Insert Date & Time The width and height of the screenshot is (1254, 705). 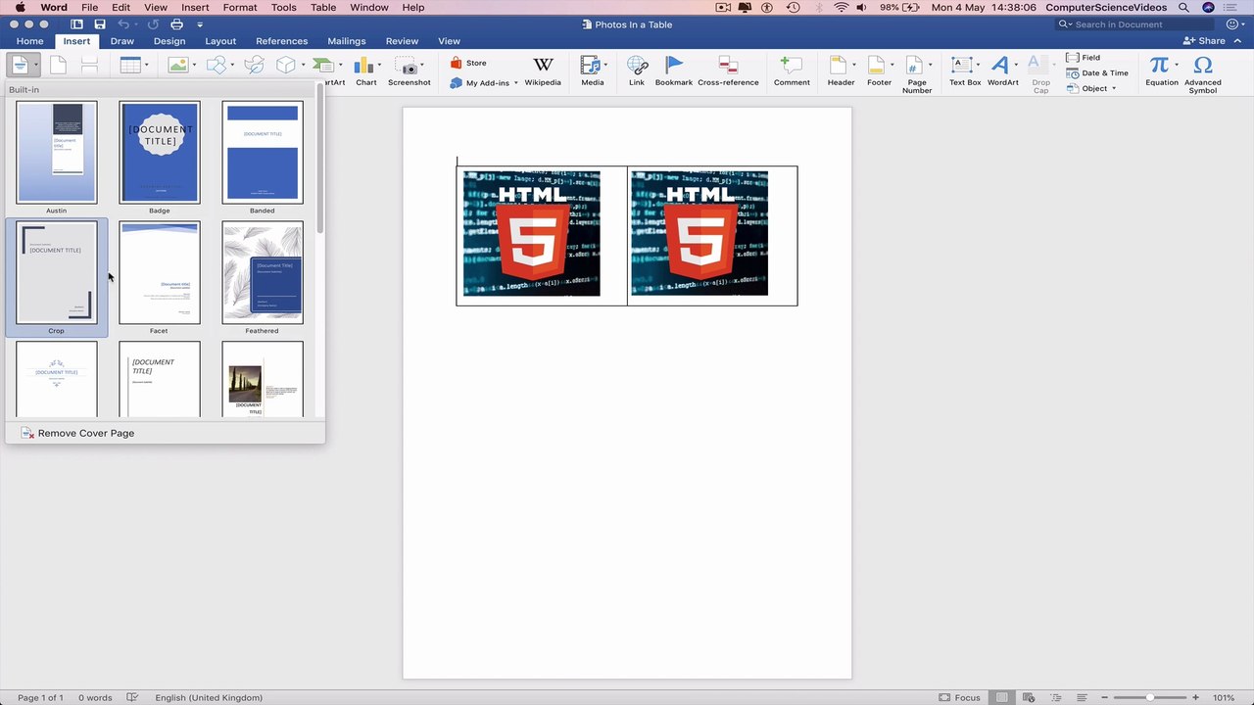coord(1097,73)
